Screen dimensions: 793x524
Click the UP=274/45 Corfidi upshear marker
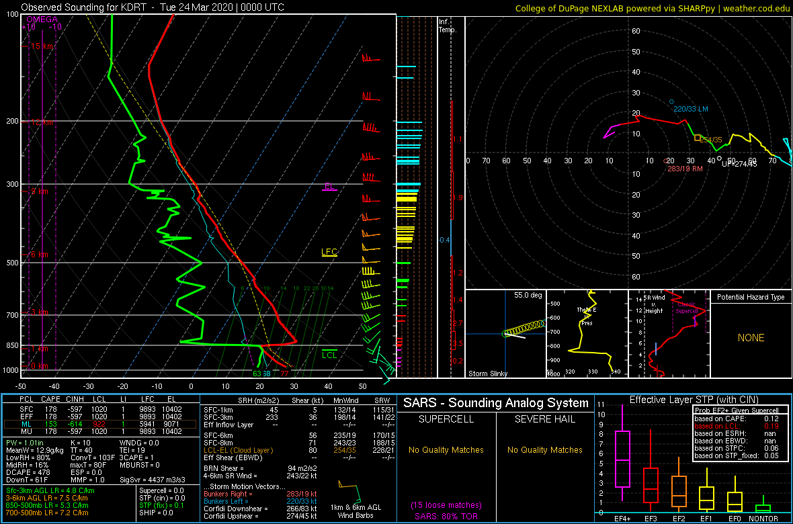tap(719, 159)
